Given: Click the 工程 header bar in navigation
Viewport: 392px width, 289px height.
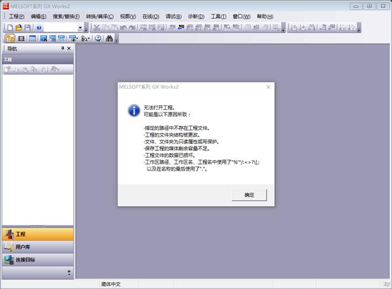Looking at the screenshot, I should (x=38, y=59).
